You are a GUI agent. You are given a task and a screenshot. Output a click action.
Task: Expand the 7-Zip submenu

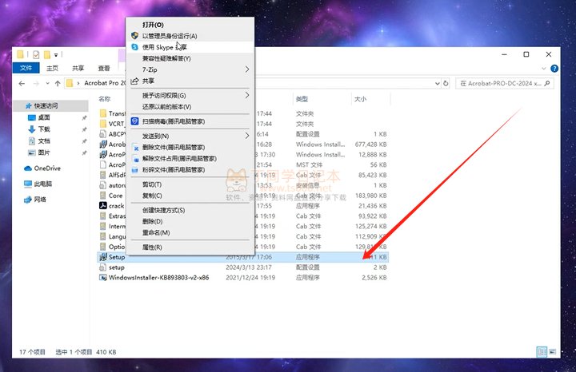(x=190, y=69)
